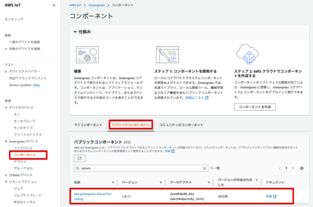The width and height of the screenshot is (313, 207).
Task: Open ジョブ in sidebar
Action: tap(19, 188)
